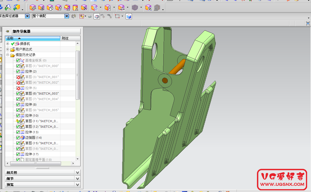This screenshot has height=192, width=311.
Task: Click the greyed cube icon after Group Face
Action: coord(157,8)
